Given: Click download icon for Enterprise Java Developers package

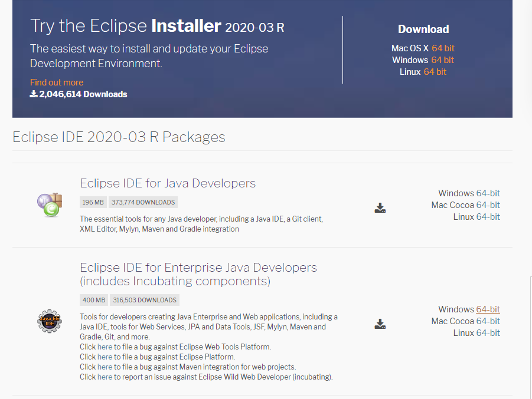Looking at the screenshot, I should coord(380,324).
